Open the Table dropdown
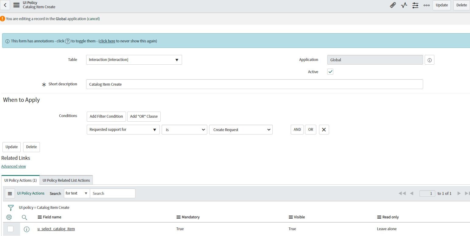The width and height of the screenshot is (470, 236). 134,60
